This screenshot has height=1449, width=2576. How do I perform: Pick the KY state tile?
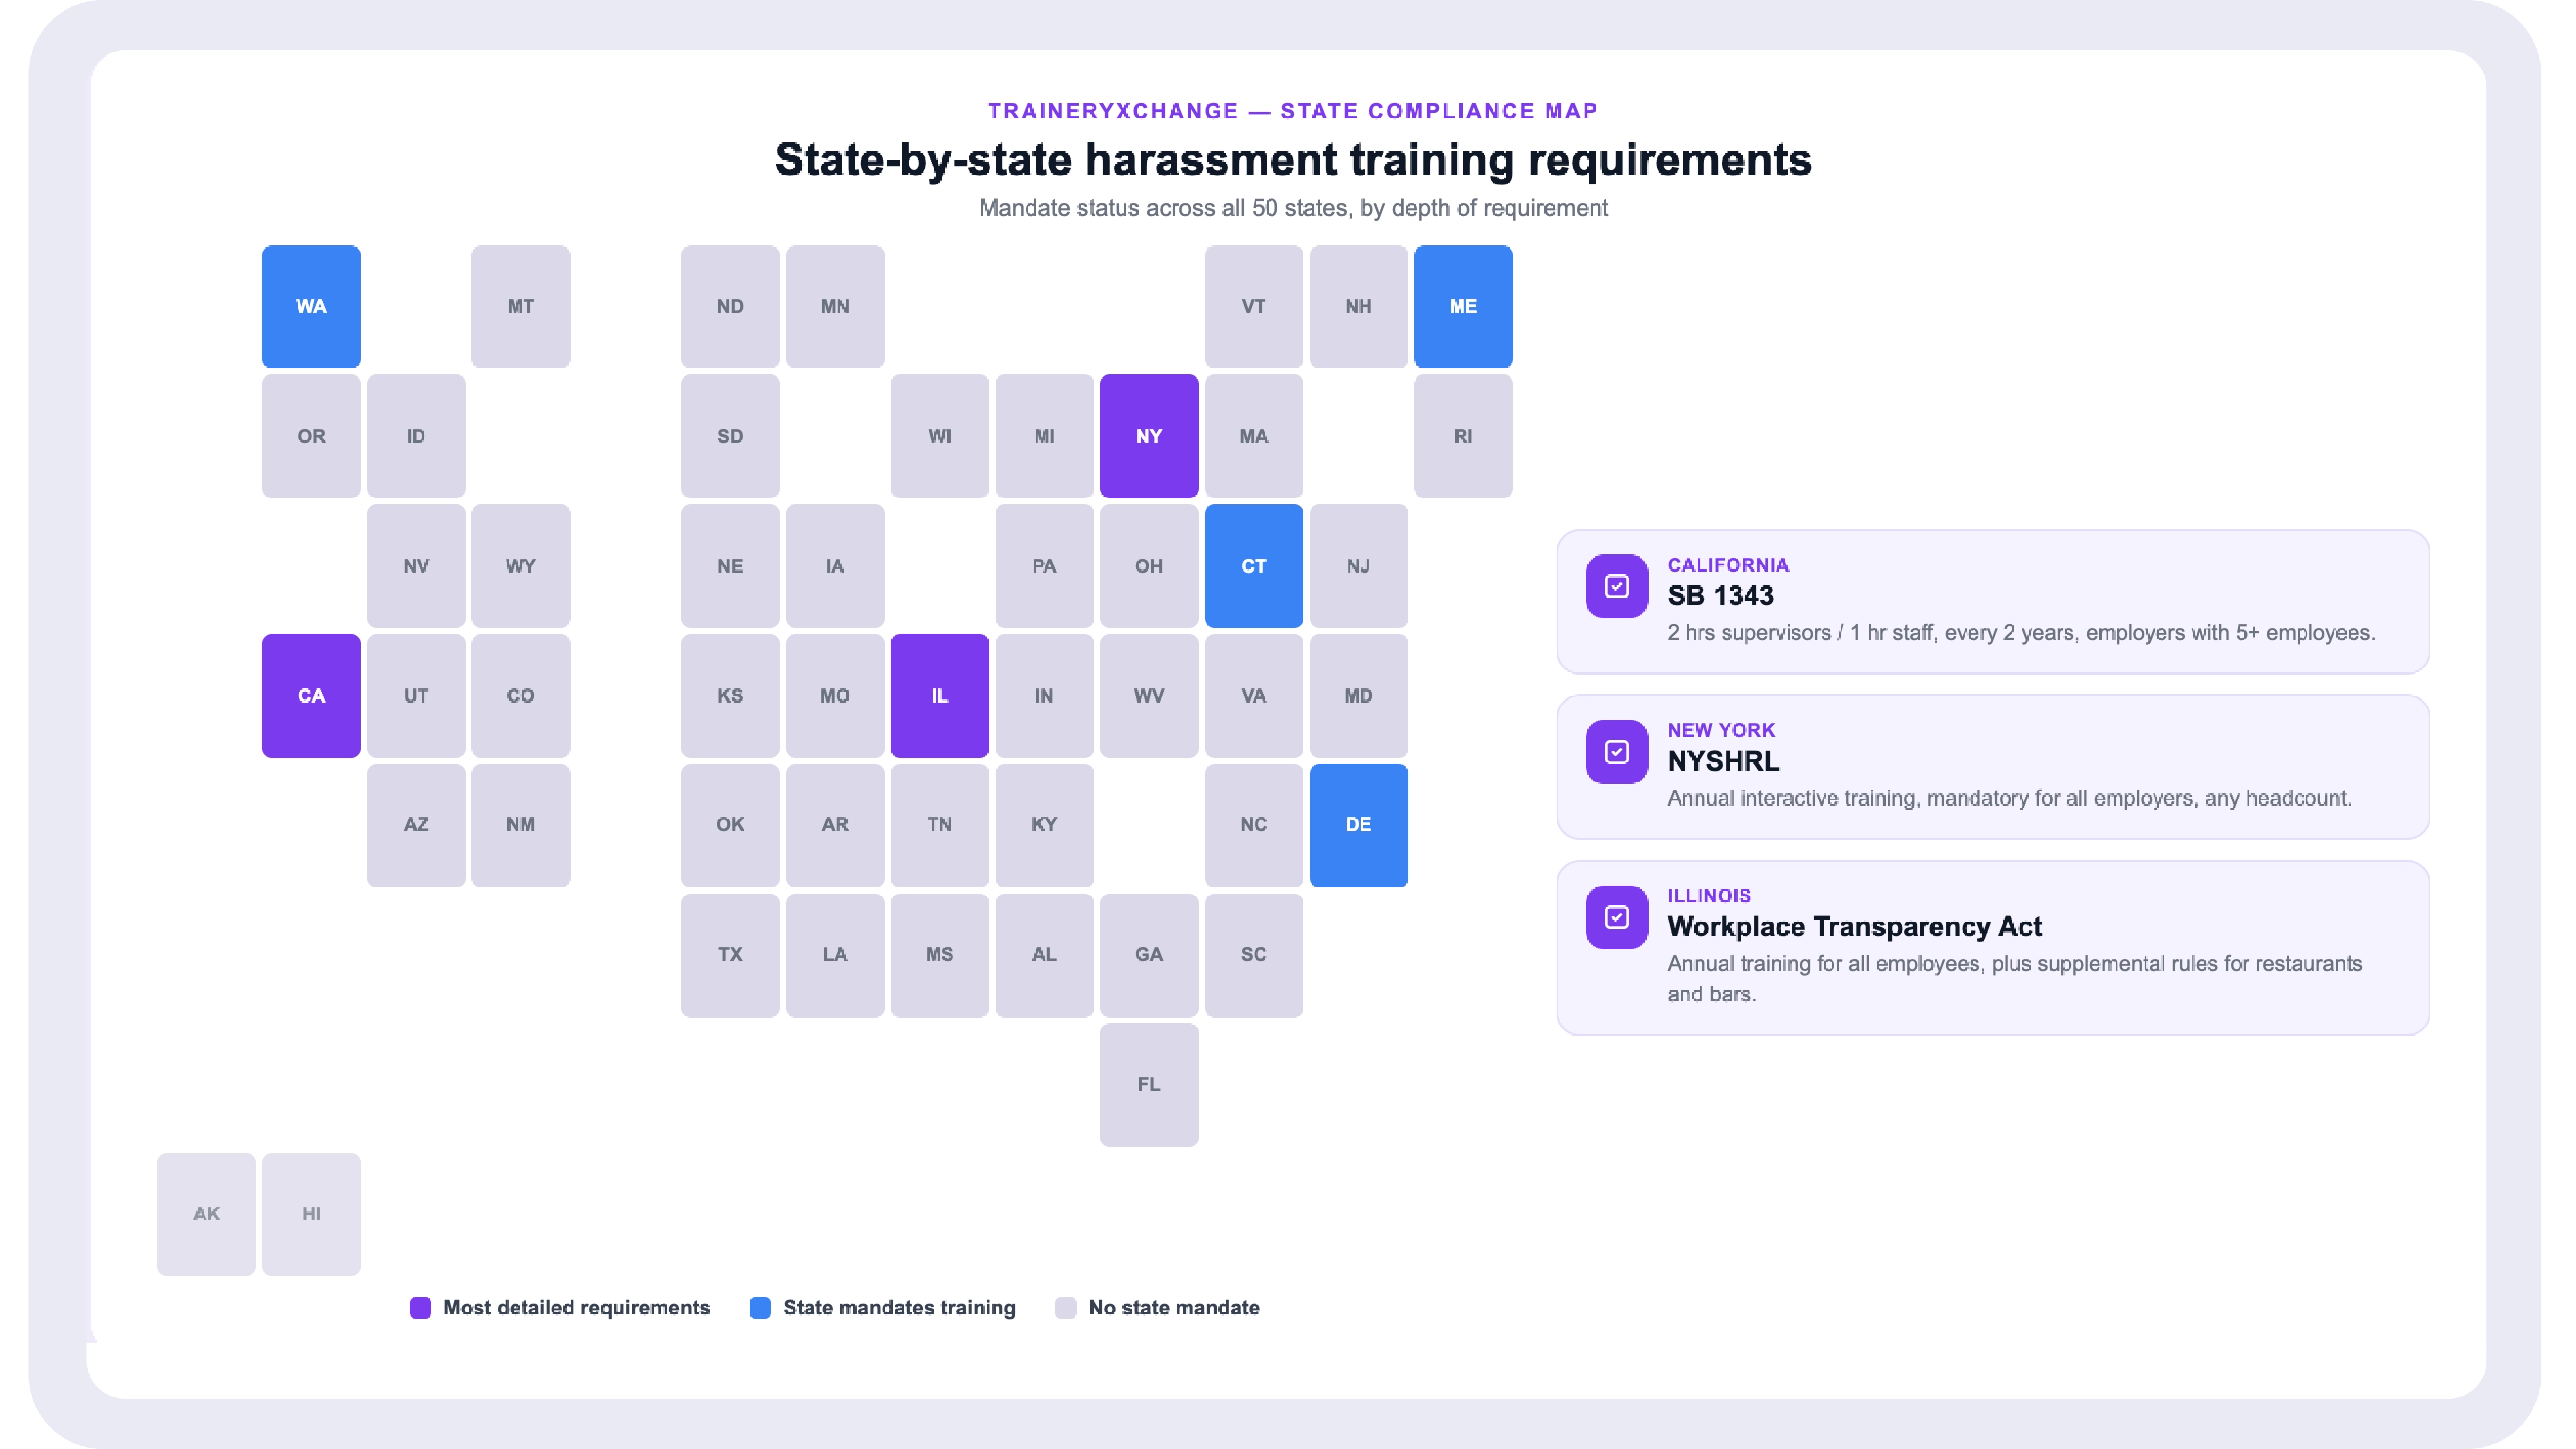pyautogui.click(x=1044, y=825)
